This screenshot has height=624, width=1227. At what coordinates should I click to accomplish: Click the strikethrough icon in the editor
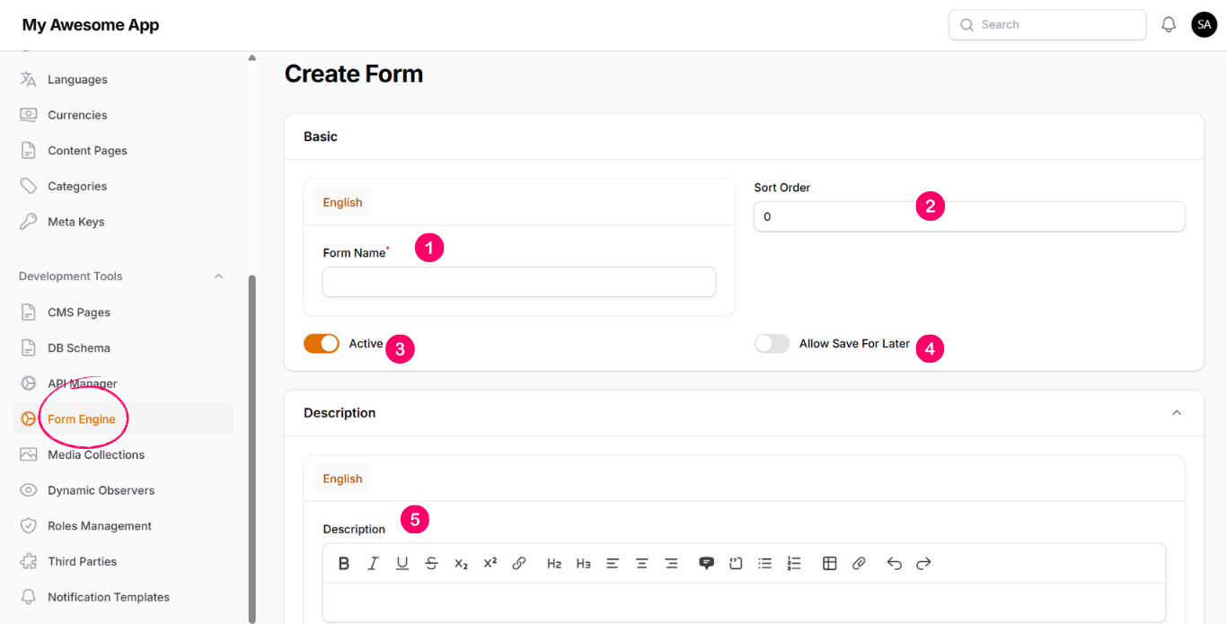coord(431,564)
